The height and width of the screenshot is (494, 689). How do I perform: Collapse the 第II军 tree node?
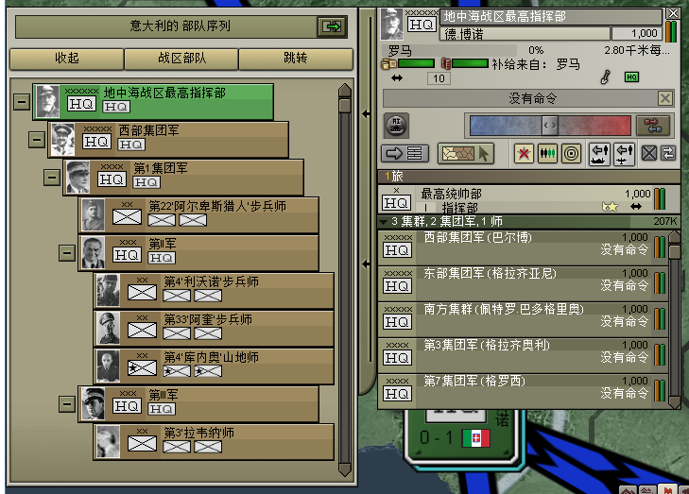[x=67, y=253]
